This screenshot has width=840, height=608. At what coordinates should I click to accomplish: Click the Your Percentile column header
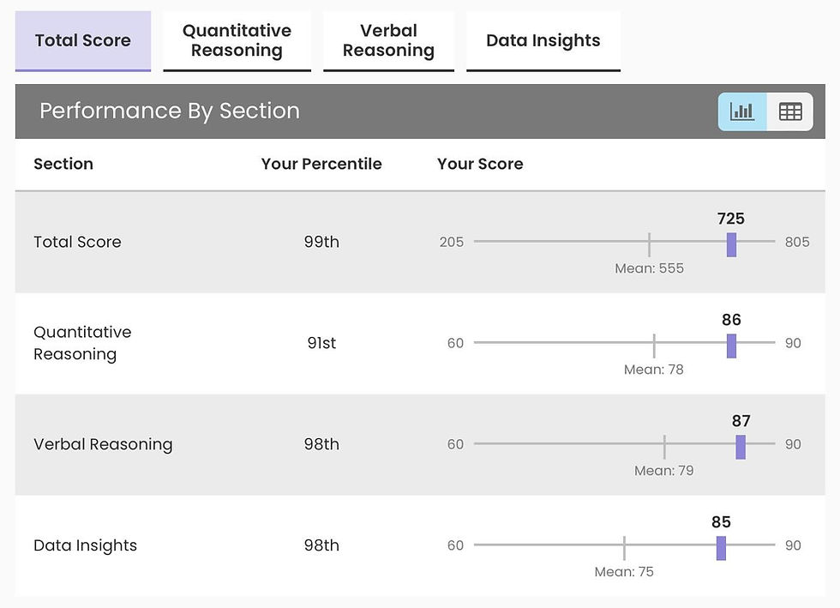point(321,164)
